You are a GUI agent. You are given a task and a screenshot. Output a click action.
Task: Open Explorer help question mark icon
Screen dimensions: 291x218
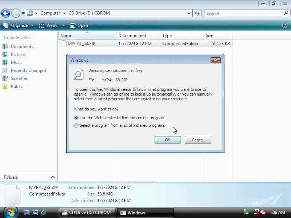(285, 25)
